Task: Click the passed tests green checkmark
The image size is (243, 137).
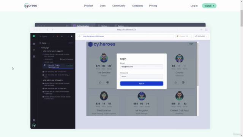Action: click(53, 37)
